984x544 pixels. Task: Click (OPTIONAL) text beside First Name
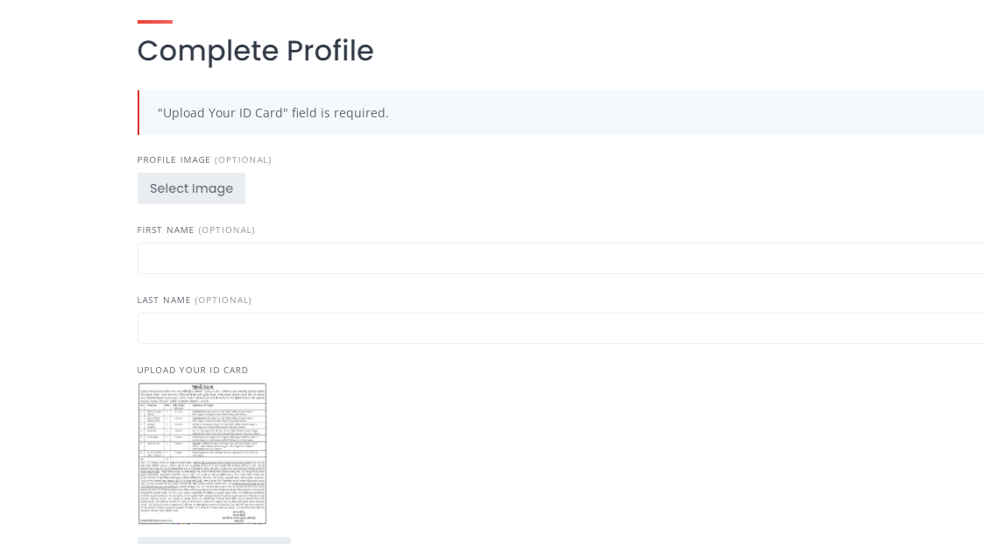point(227,230)
